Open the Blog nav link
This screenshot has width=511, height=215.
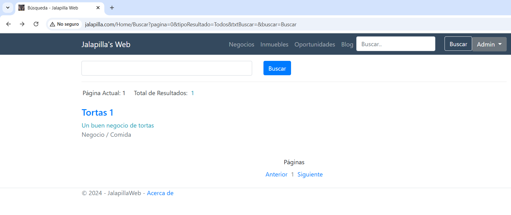click(347, 44)
